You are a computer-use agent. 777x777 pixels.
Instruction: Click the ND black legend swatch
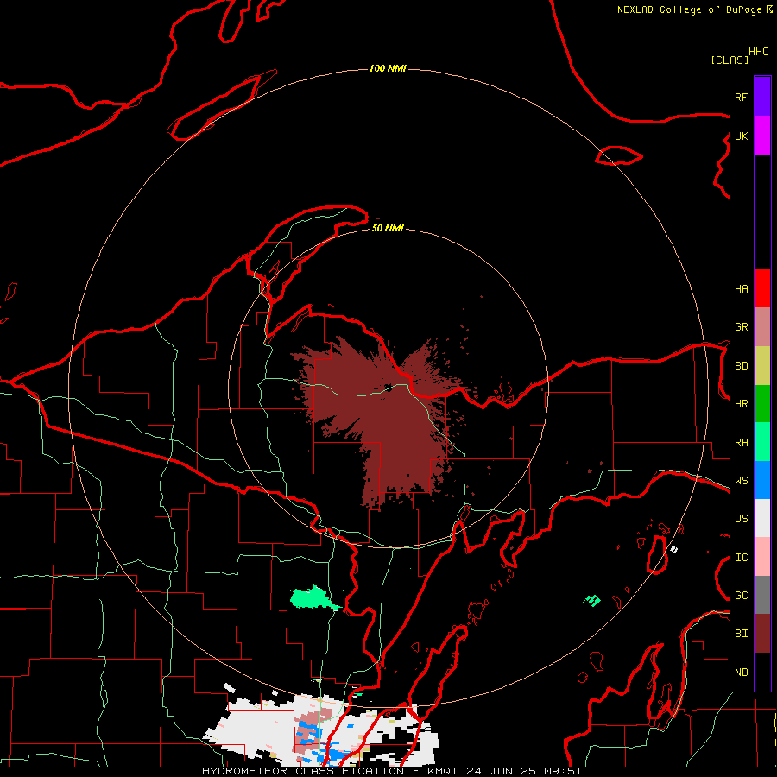click(762, 672)
